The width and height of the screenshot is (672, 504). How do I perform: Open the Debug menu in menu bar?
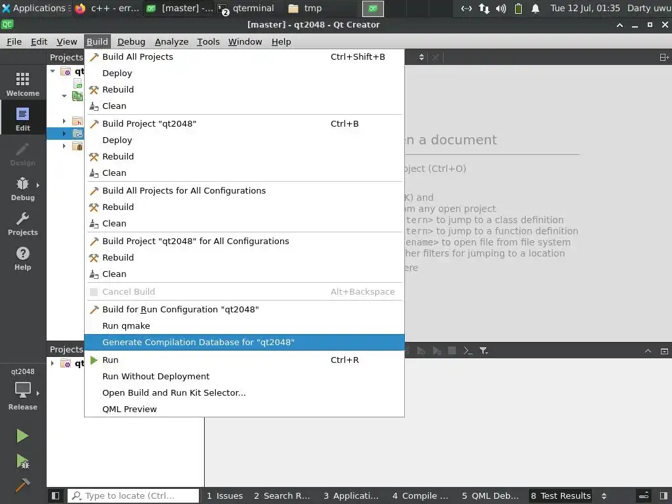pyautogui.click(x=131, y=41)
